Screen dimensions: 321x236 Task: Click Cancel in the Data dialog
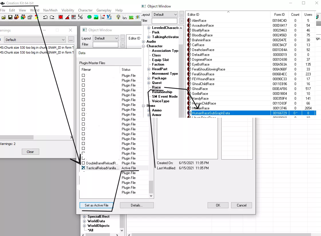point(242,205)
